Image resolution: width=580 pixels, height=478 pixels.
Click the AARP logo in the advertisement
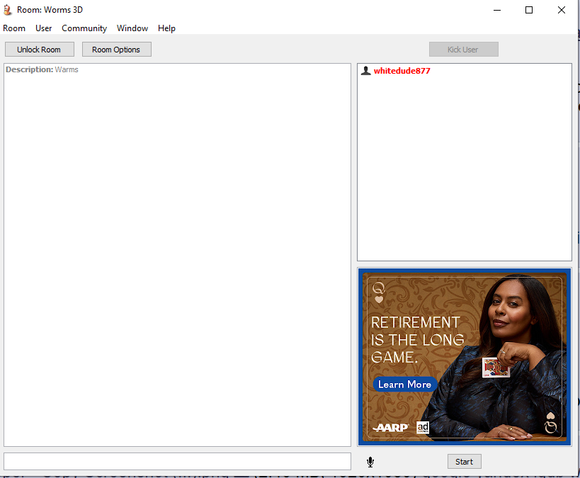pos(391,428)
